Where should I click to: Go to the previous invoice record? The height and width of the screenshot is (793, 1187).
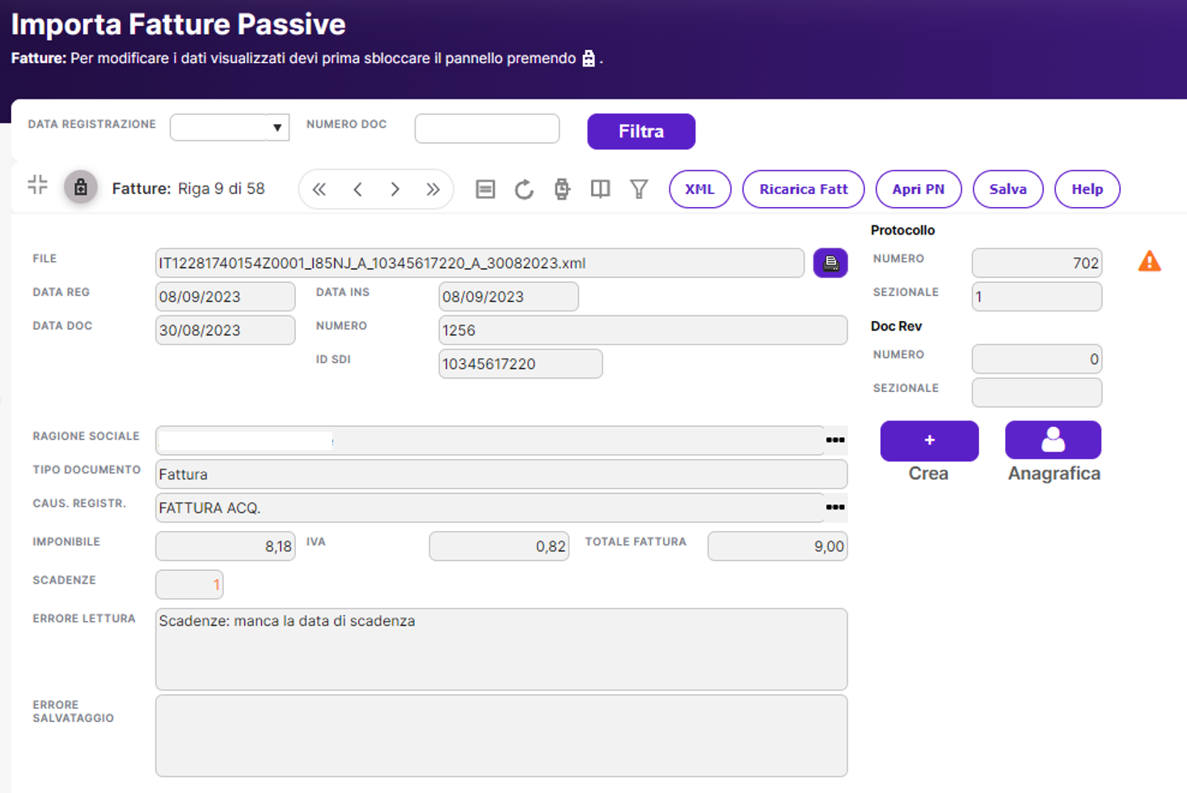click(x=357, y=189)
